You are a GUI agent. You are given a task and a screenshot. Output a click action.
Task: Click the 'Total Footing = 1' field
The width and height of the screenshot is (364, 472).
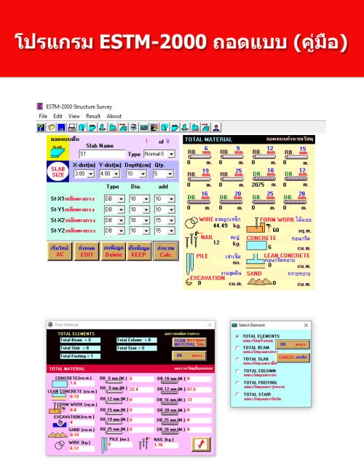tap(80, 356)
